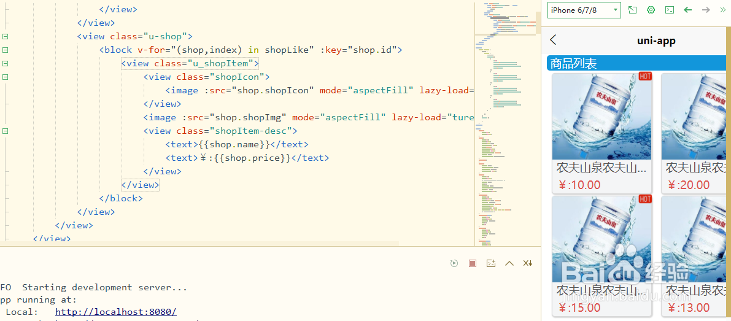
Task: Click HOT badge on the ¥:10.00 product
Action: [x=644, y=76]
